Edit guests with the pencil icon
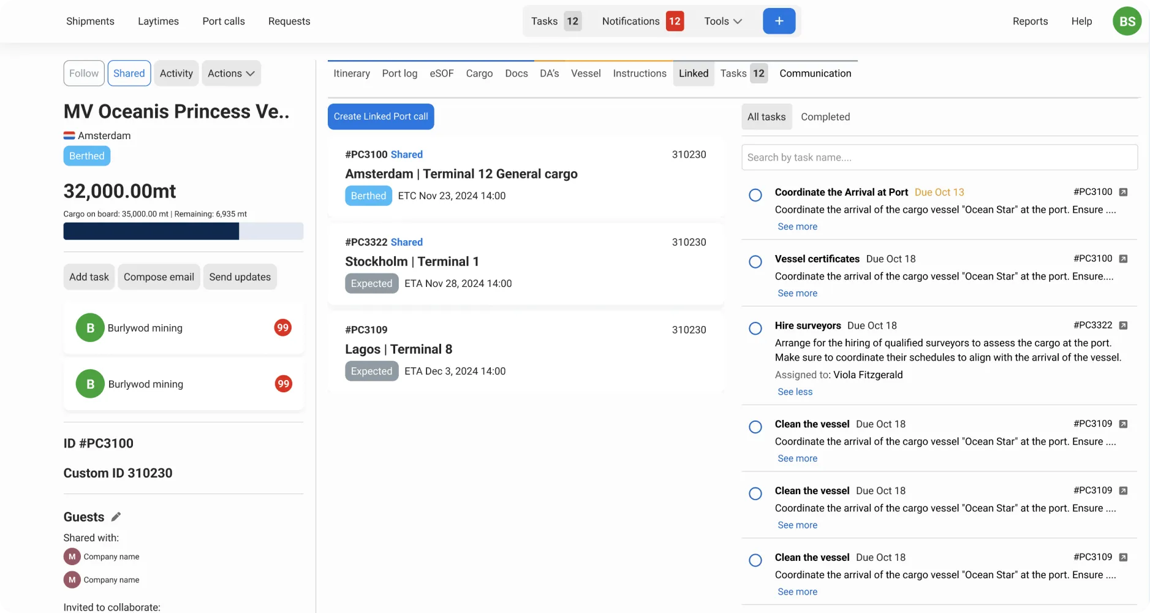 (116, 517)
